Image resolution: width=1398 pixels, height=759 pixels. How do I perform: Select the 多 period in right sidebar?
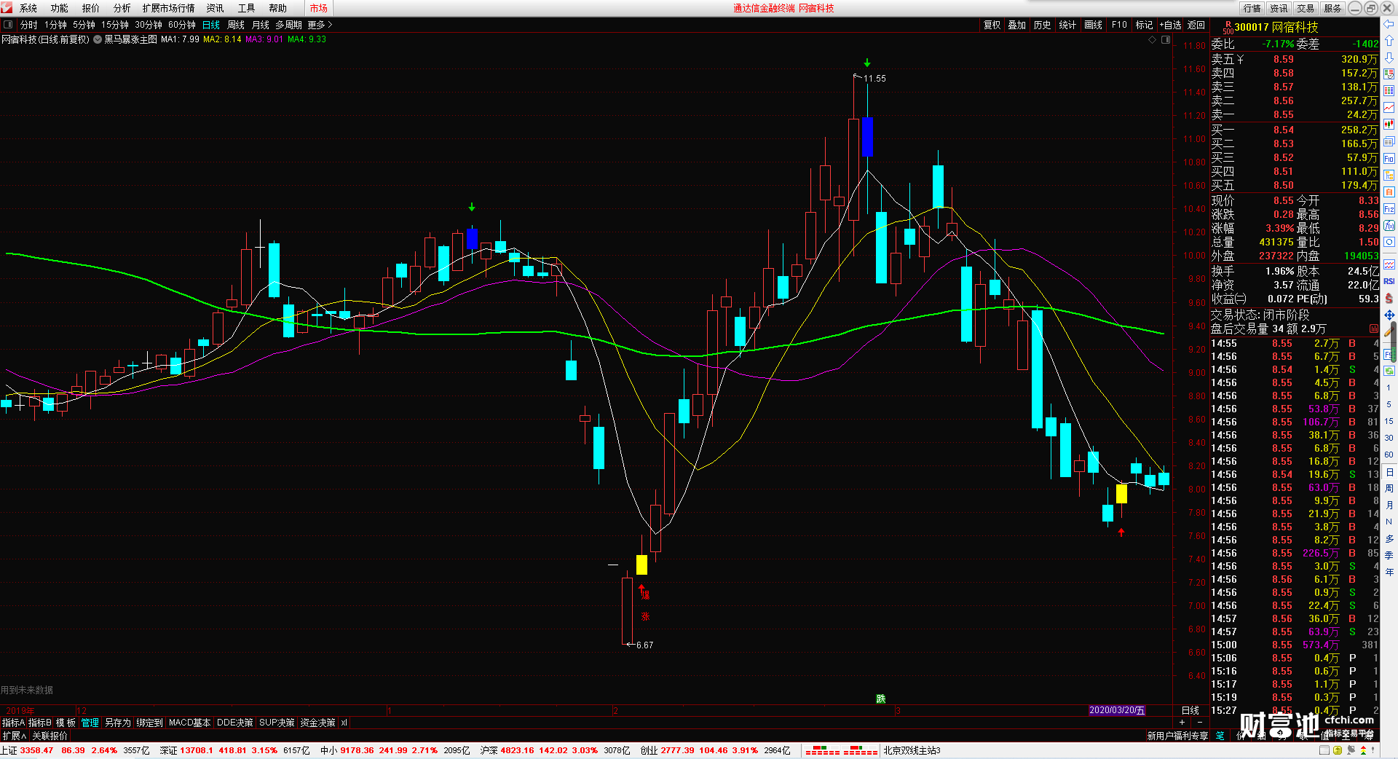(1389, 538)
